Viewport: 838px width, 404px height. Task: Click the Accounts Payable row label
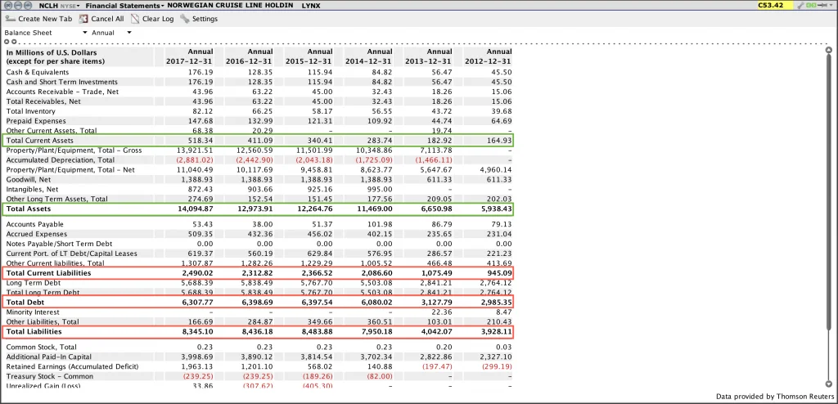[x=34, y=224]
